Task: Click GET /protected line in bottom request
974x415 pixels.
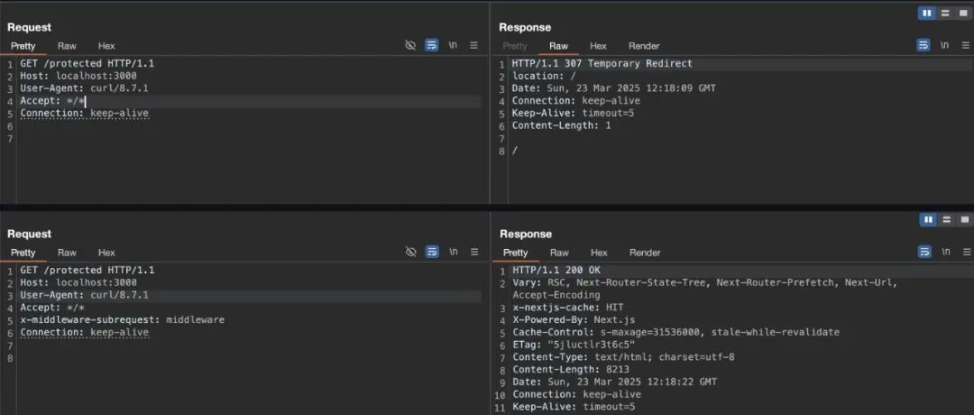Action: (x=87, y=271)
